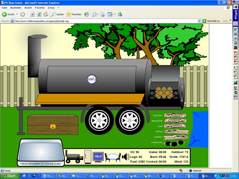The width and height of the screenshot is (239, 179).
Task: Click the Messenger people icon in the toolbar
Action: click(120, 14)
